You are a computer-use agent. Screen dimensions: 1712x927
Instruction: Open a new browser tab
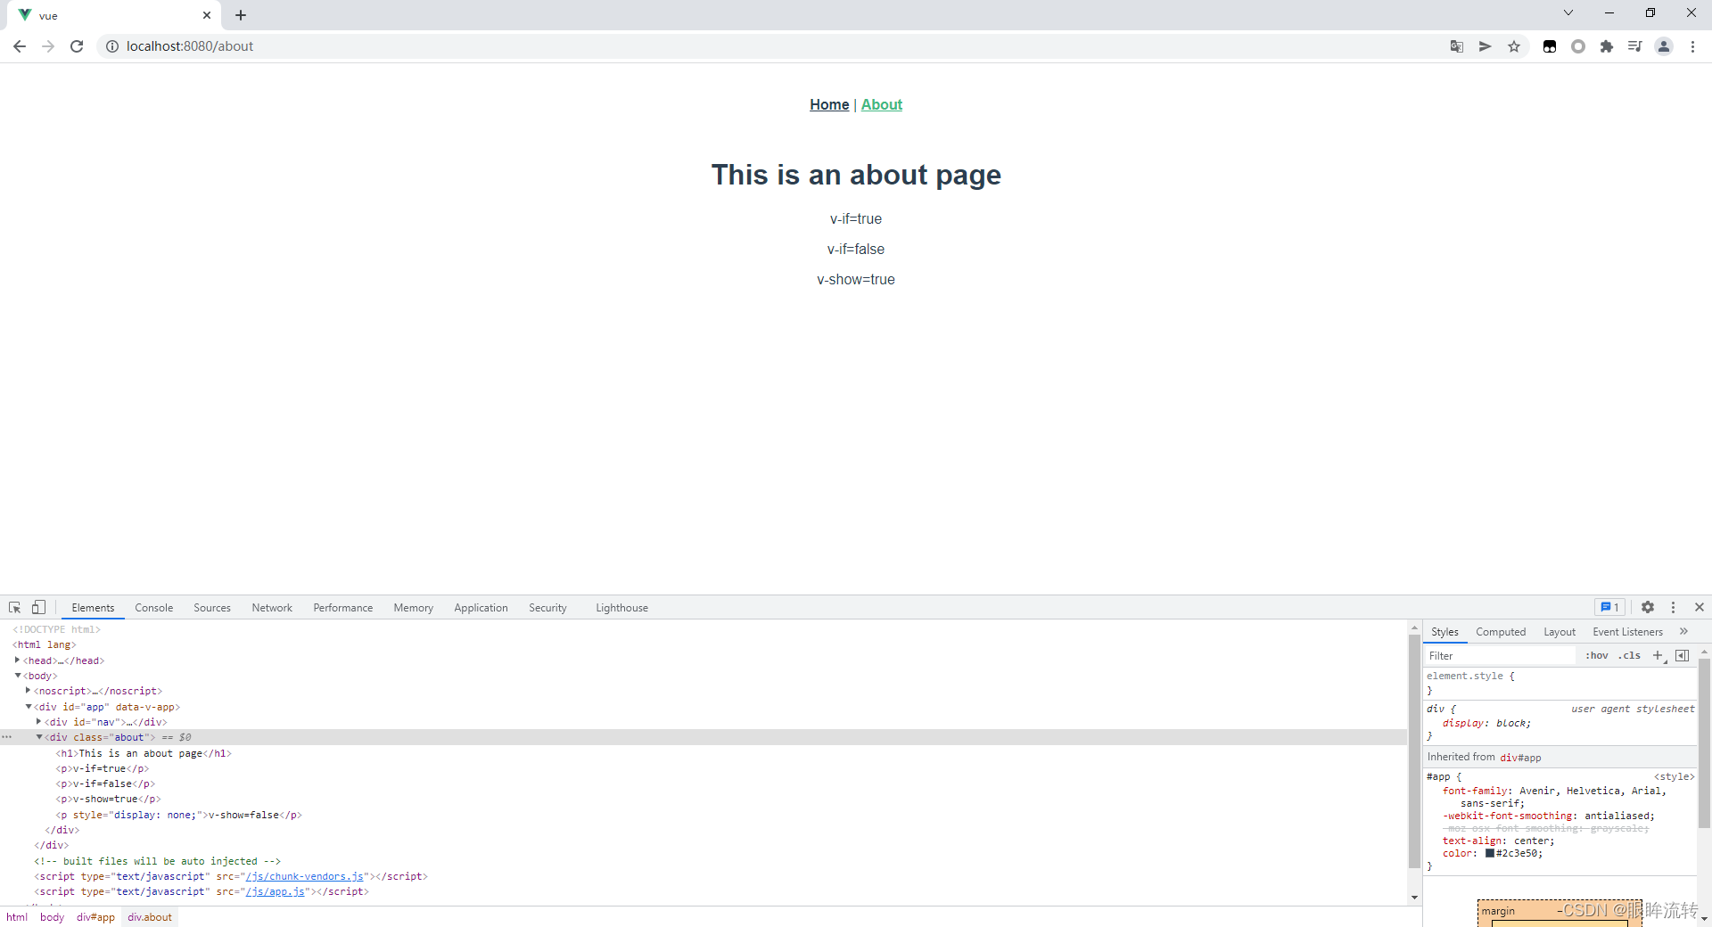[241, 15]
